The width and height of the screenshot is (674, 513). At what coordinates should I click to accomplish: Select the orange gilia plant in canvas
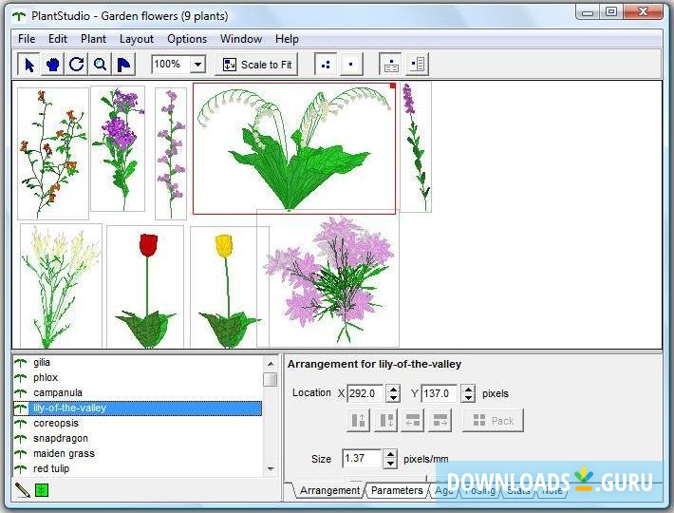pyautogui.click(x=53, y=154)
